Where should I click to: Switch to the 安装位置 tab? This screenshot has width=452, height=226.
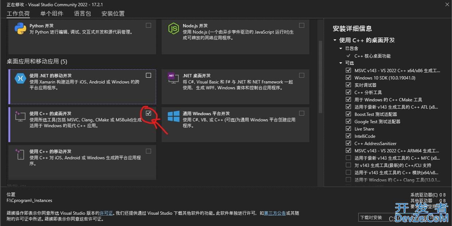click(113, 13)
